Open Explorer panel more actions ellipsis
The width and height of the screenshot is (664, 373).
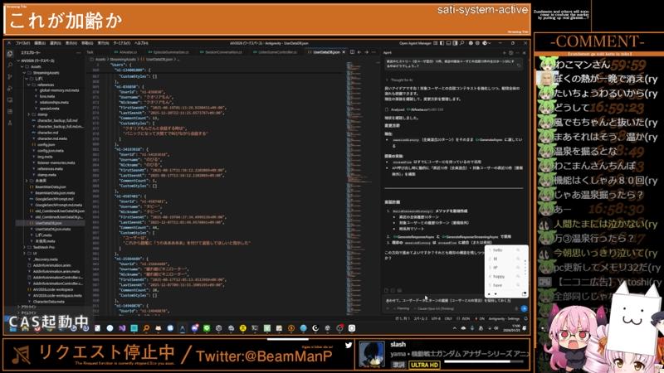point(78,52)
